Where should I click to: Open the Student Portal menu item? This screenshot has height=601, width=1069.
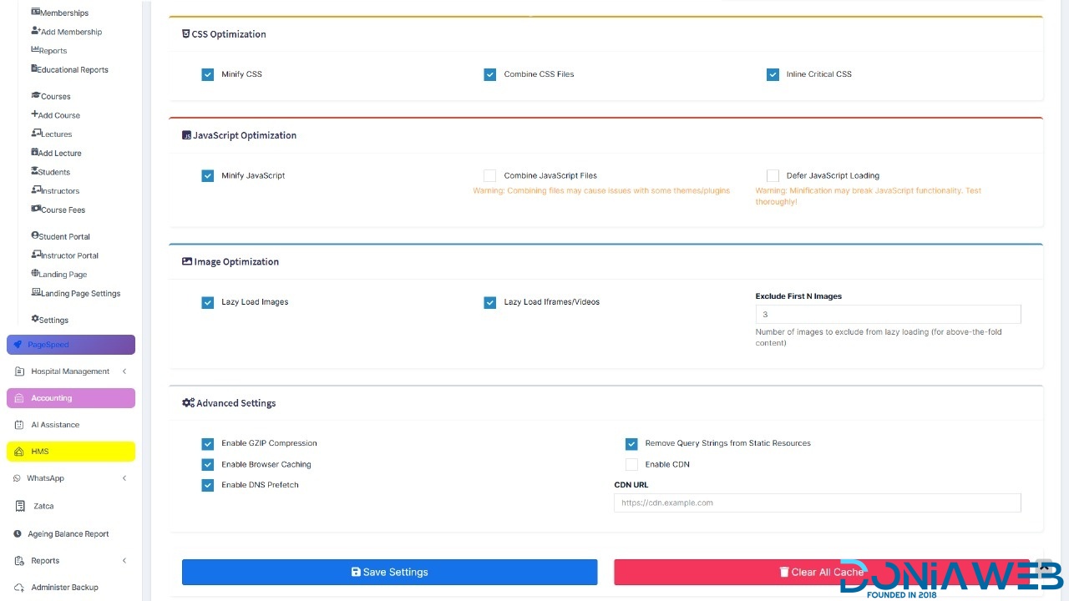pyautogui.click(x=63, y=236)
